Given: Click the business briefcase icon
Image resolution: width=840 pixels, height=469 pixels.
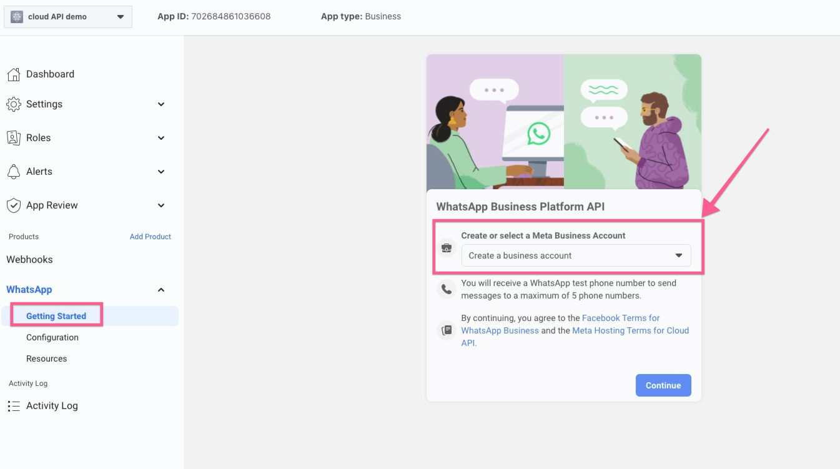Looking at the screenshot, I should (x=446, y=247).
